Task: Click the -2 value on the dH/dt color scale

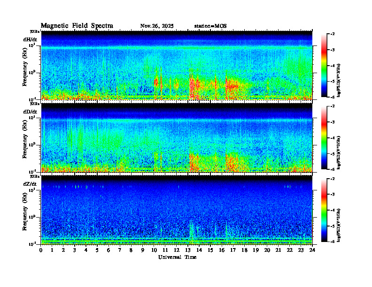Action: tap(333, 34)
